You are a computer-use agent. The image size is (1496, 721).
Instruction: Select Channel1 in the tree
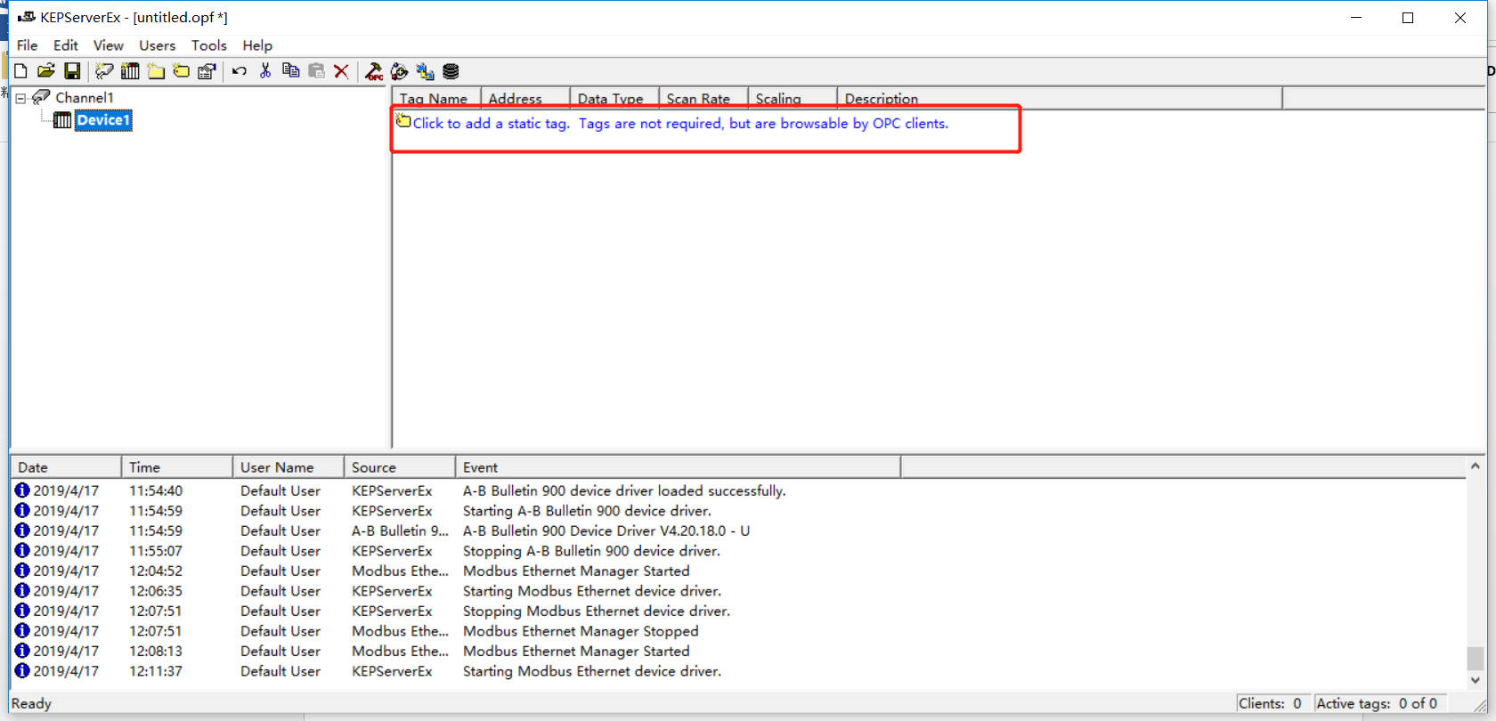(85, 97)
